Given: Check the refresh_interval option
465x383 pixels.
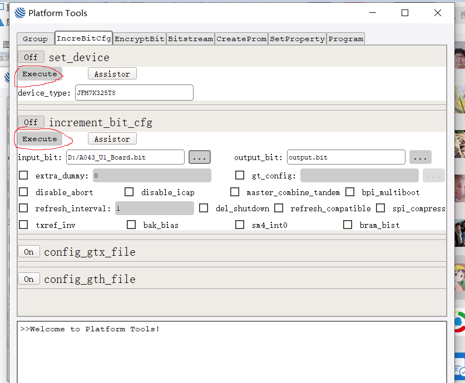Looking at the screenshot, I should point(23,208).
